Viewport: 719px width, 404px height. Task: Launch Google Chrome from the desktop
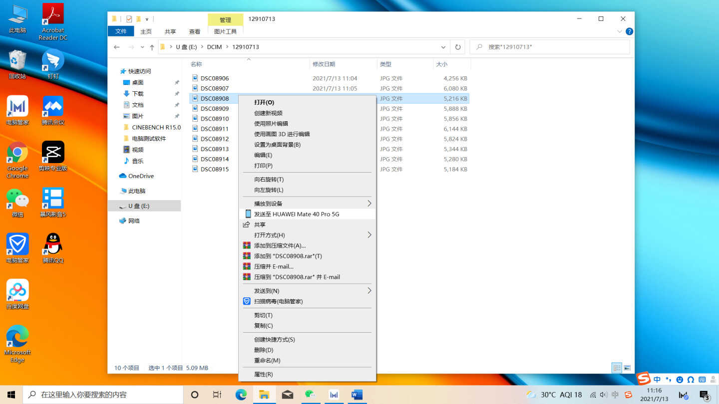[x=17, y=160]
